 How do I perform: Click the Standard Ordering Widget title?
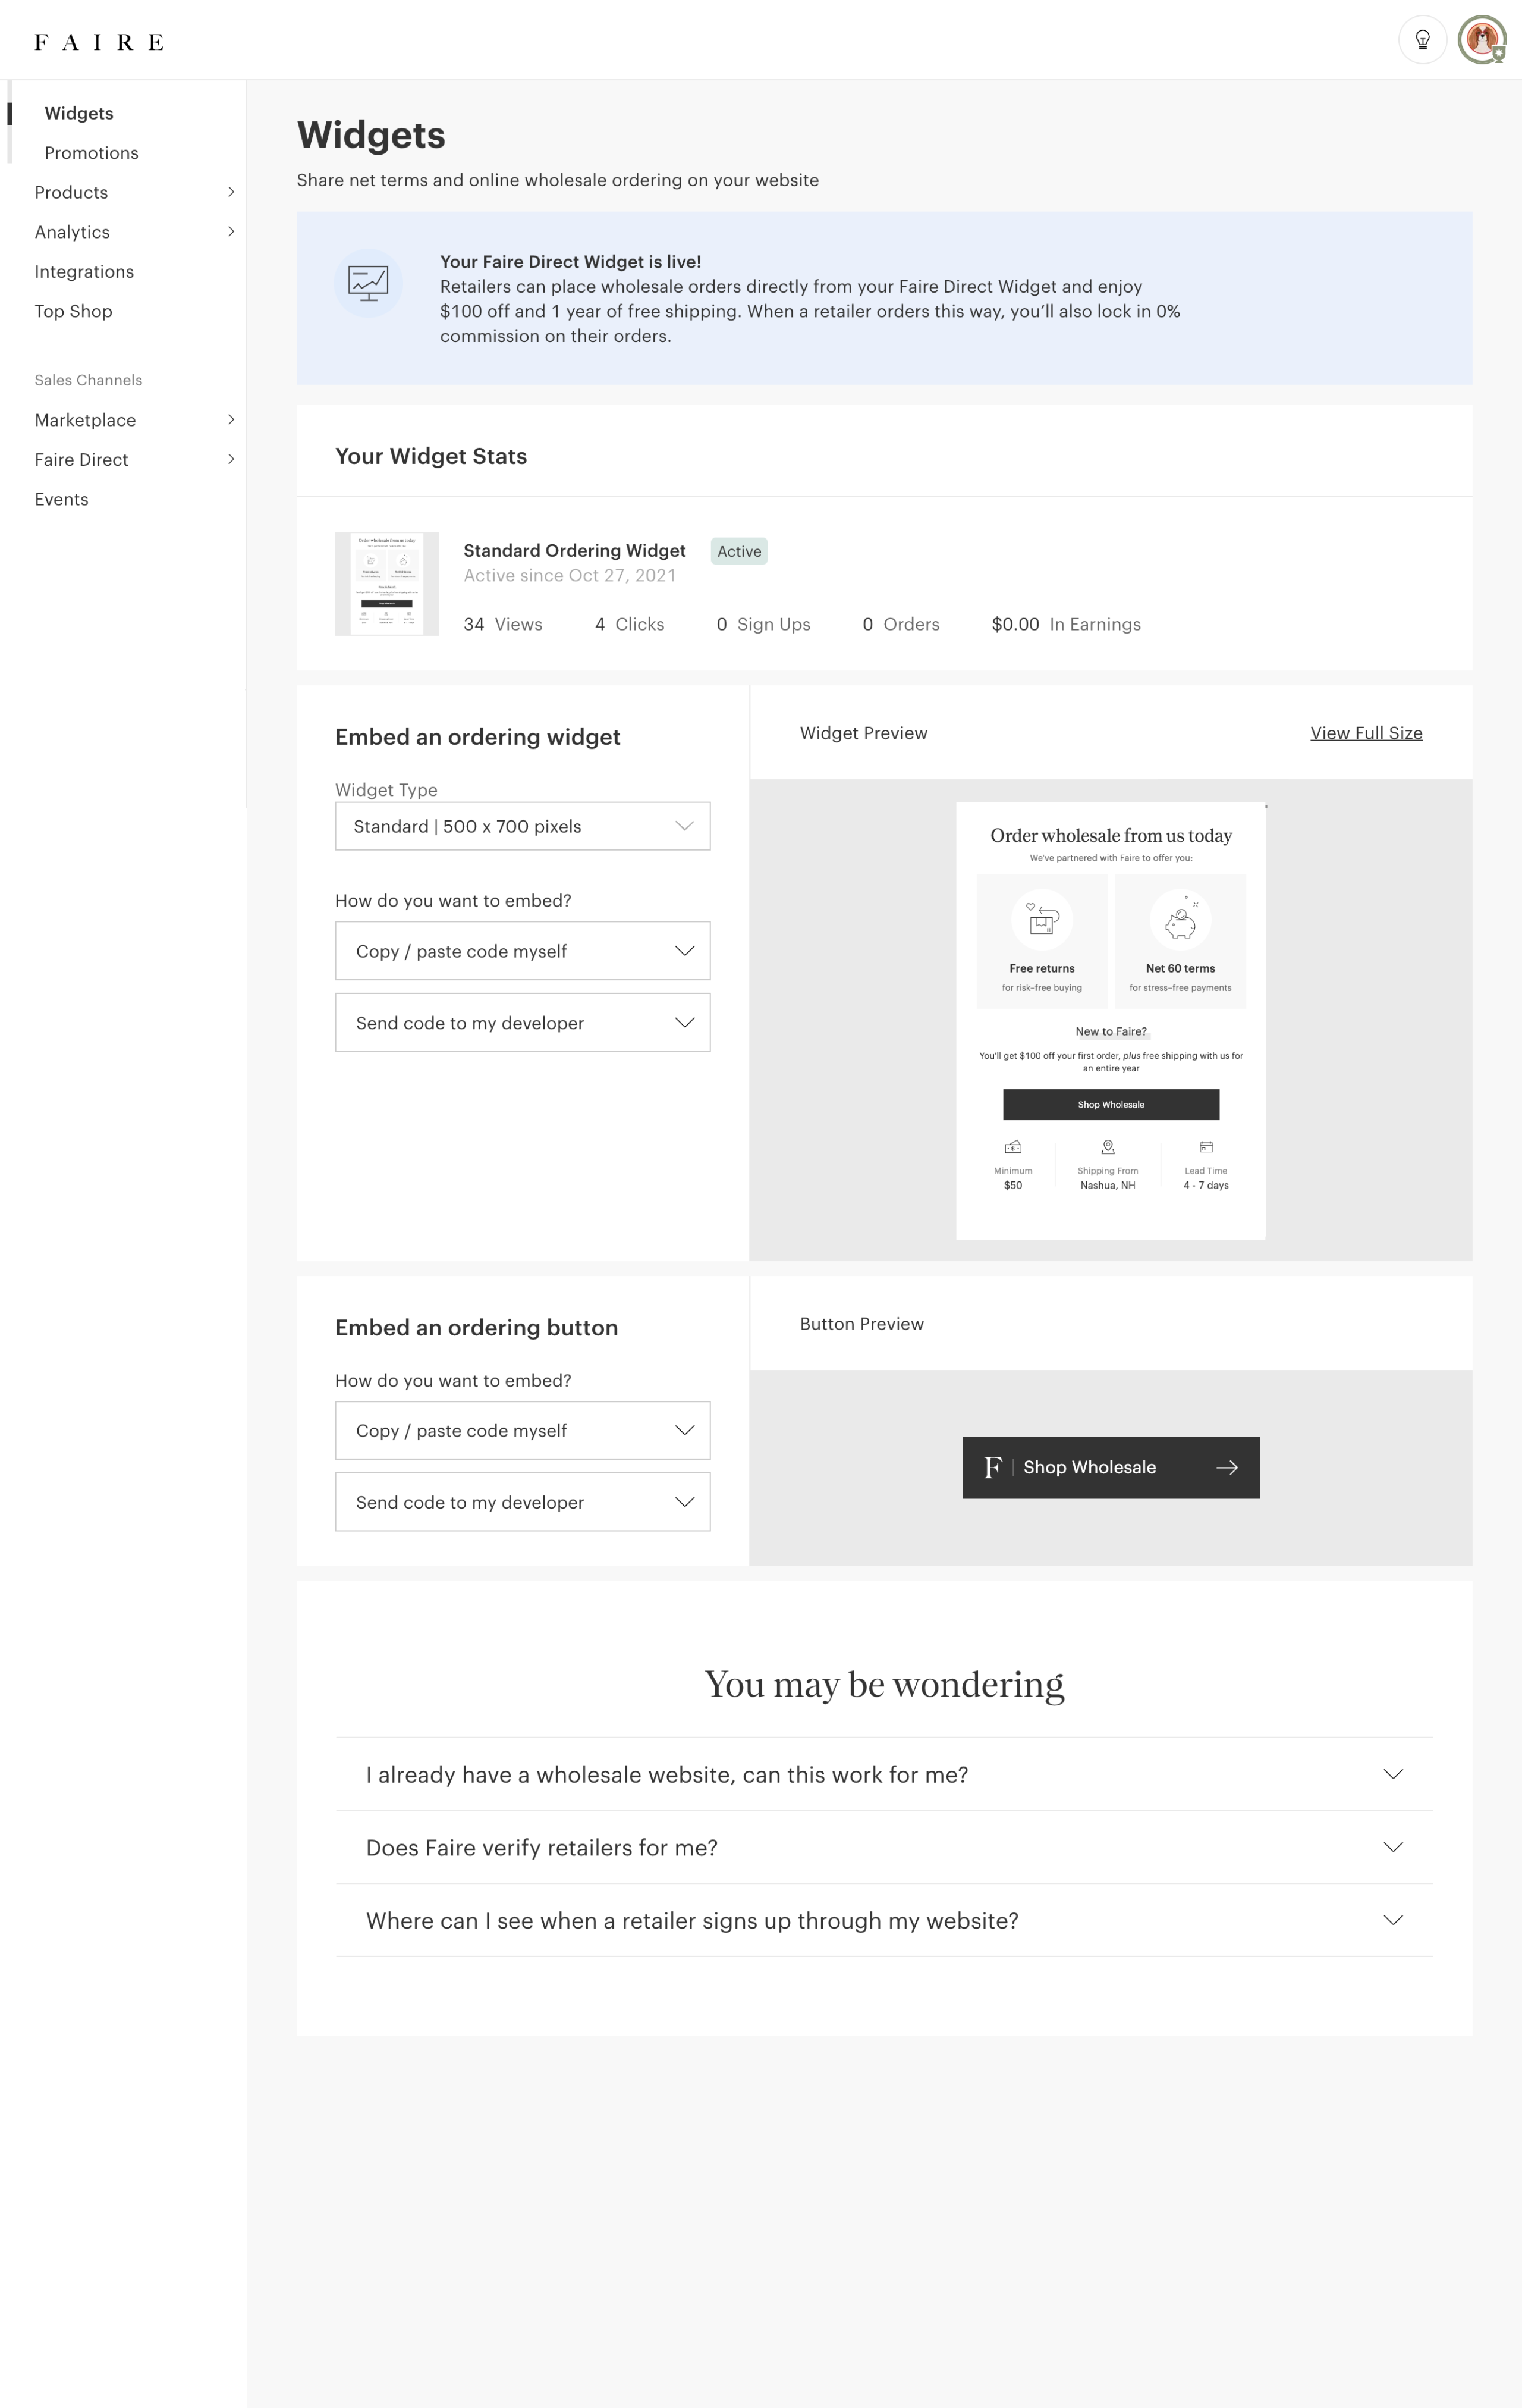(x=575, y=551)
